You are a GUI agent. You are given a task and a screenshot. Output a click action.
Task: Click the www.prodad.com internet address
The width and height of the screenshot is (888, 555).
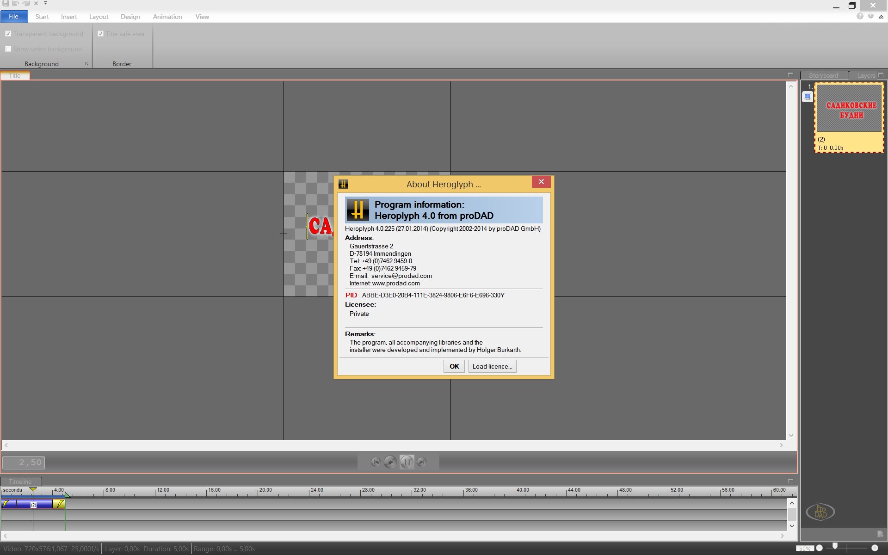[396, 283]
